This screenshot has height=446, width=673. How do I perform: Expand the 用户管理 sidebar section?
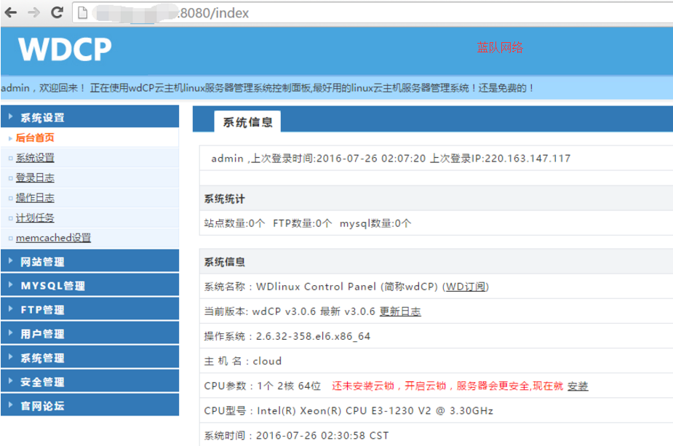[x=89, y=333]
